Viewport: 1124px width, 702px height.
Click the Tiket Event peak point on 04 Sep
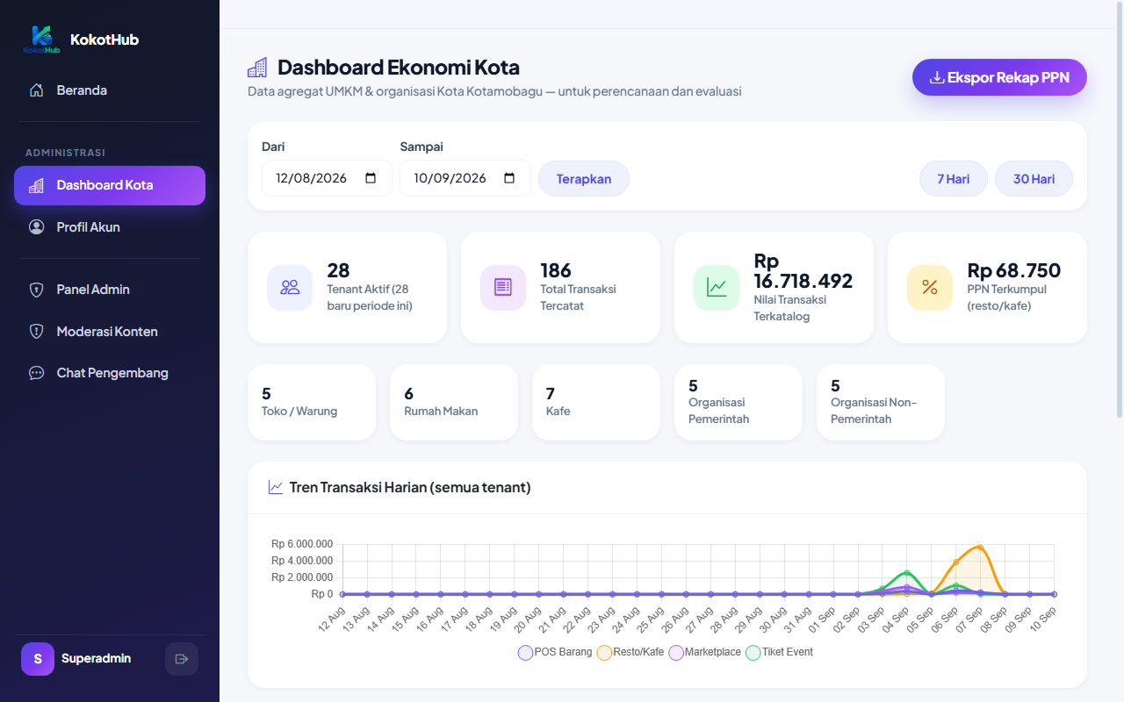(906, 573)
